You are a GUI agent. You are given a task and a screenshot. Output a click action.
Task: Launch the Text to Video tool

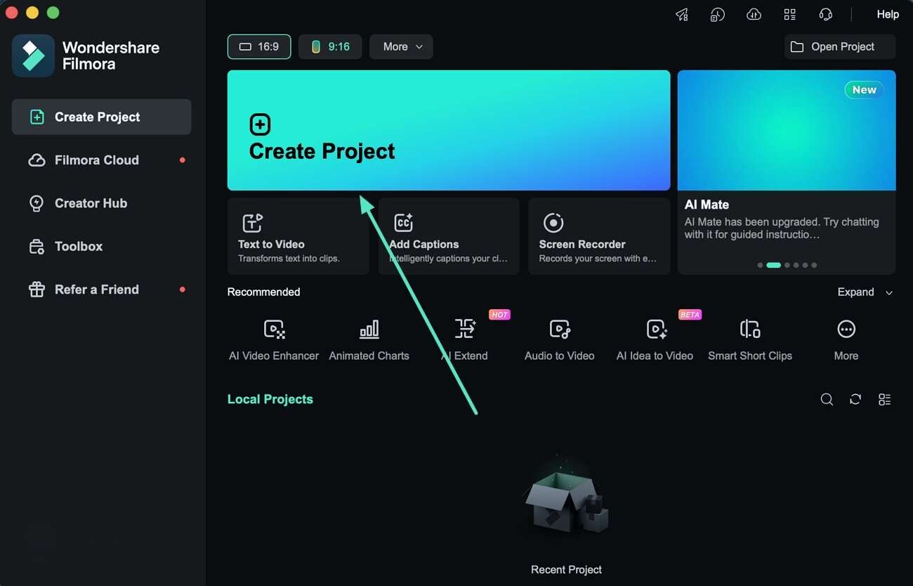pyautogui.click(x=298, y=236)
